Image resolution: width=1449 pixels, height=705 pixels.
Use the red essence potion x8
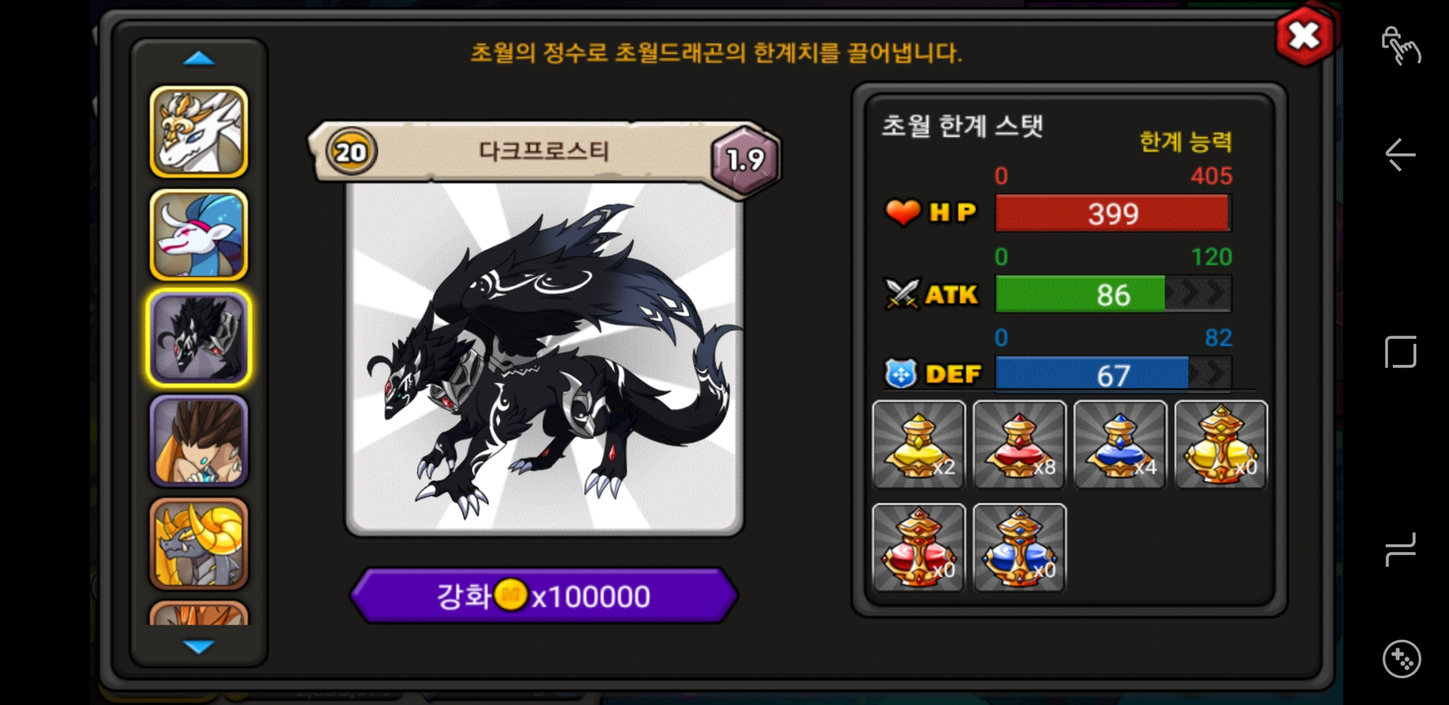click(x=1020, y=445)
